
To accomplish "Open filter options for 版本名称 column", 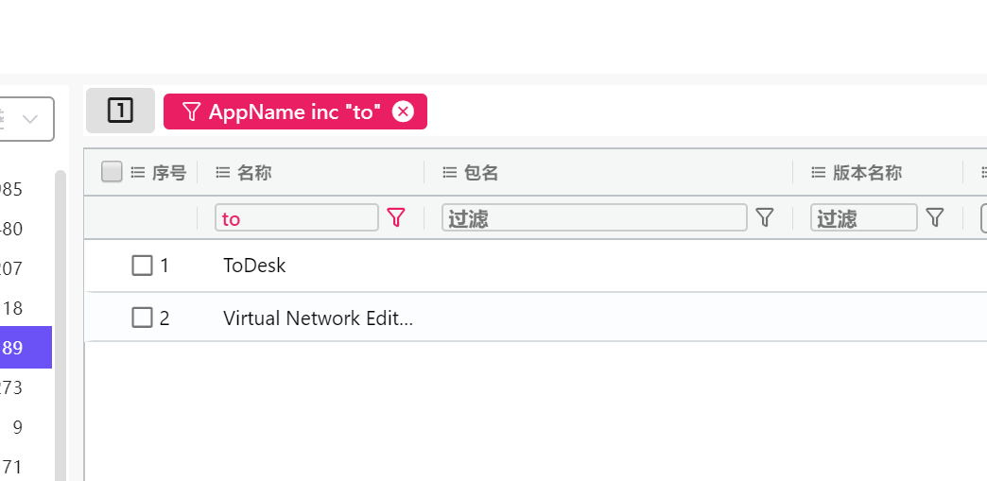I will pyautogui.click(x=935, y=218).
